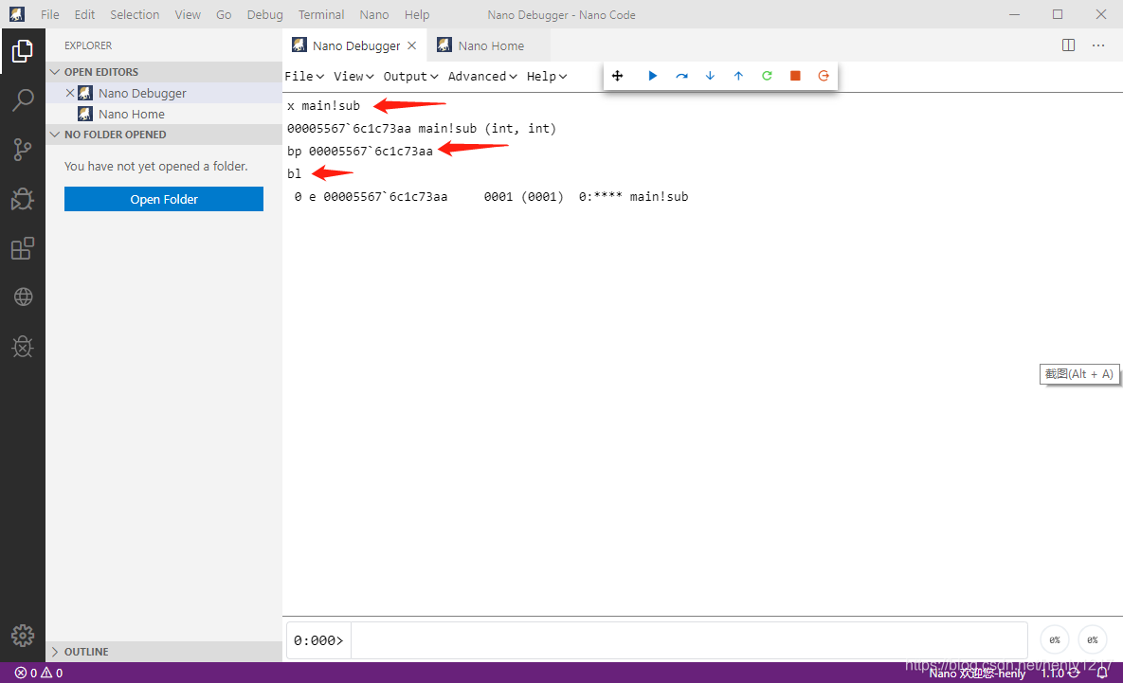The image size is (1123, 683).
Task: Open the Nano menu
Action: click(x=373, y=14)
